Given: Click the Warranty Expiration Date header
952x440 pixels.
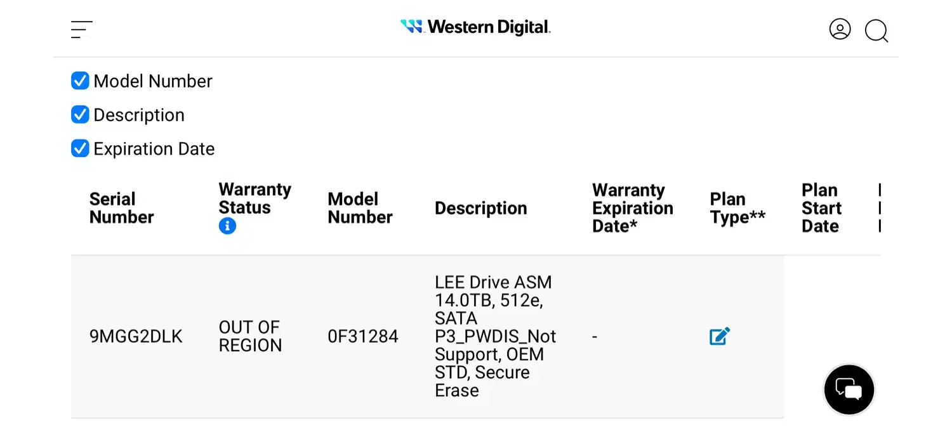Looking at the screenshot, I should [632, 208].
